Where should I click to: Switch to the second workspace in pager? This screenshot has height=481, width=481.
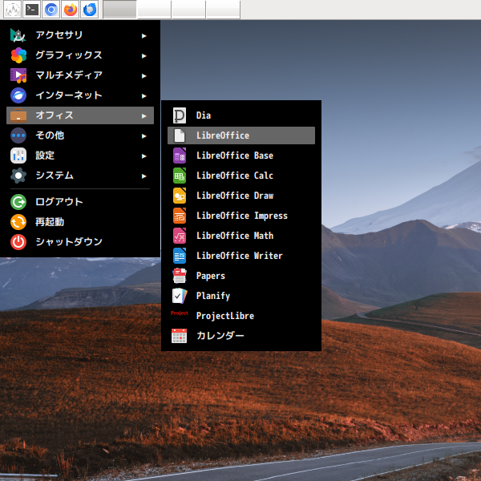click(154, 10)
